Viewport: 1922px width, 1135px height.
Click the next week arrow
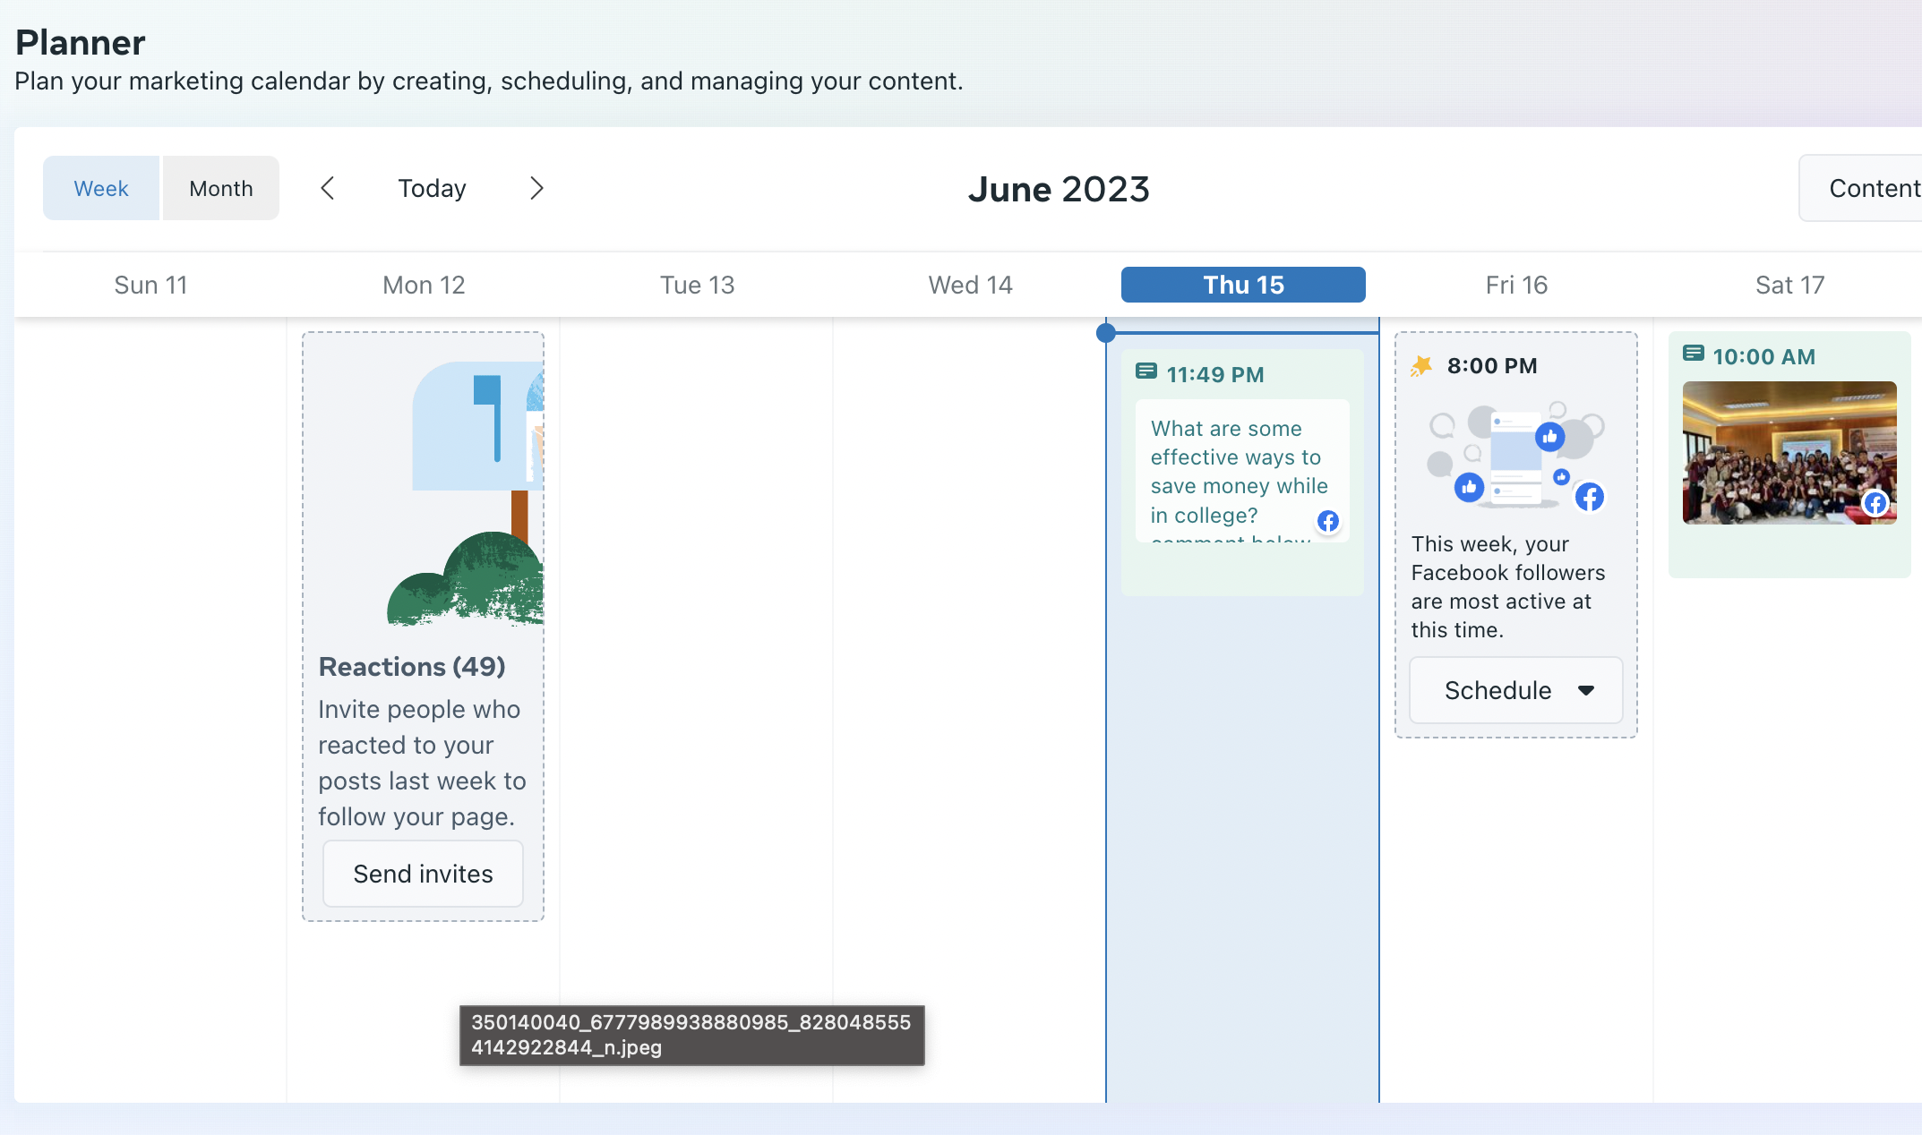coord(536,188)
